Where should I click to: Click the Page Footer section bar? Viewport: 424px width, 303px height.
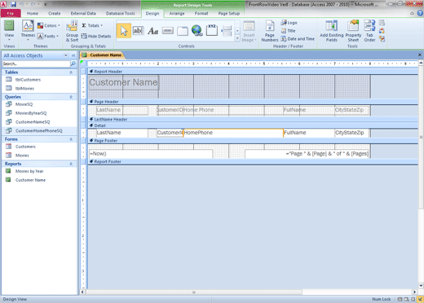click(253, 141)
